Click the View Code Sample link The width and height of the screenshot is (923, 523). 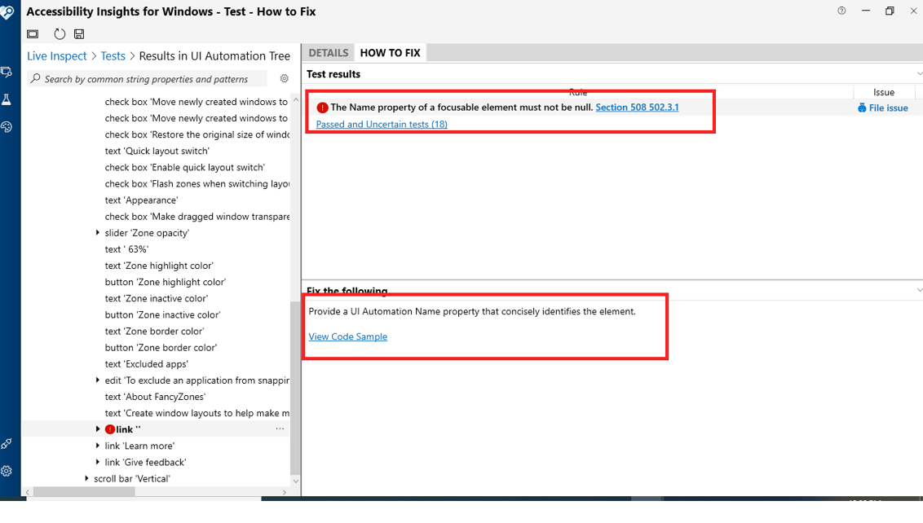(x=347, y=336)
